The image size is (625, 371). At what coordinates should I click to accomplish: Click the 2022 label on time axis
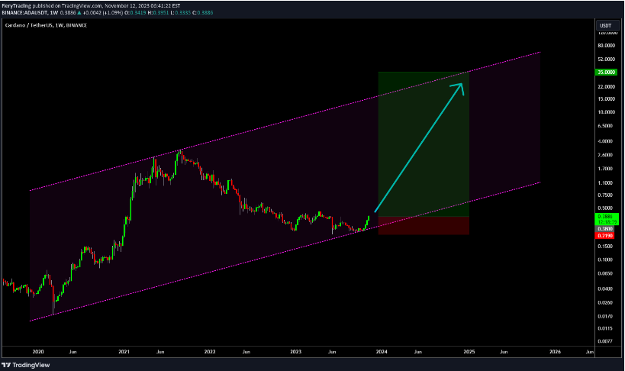[210, 352]
